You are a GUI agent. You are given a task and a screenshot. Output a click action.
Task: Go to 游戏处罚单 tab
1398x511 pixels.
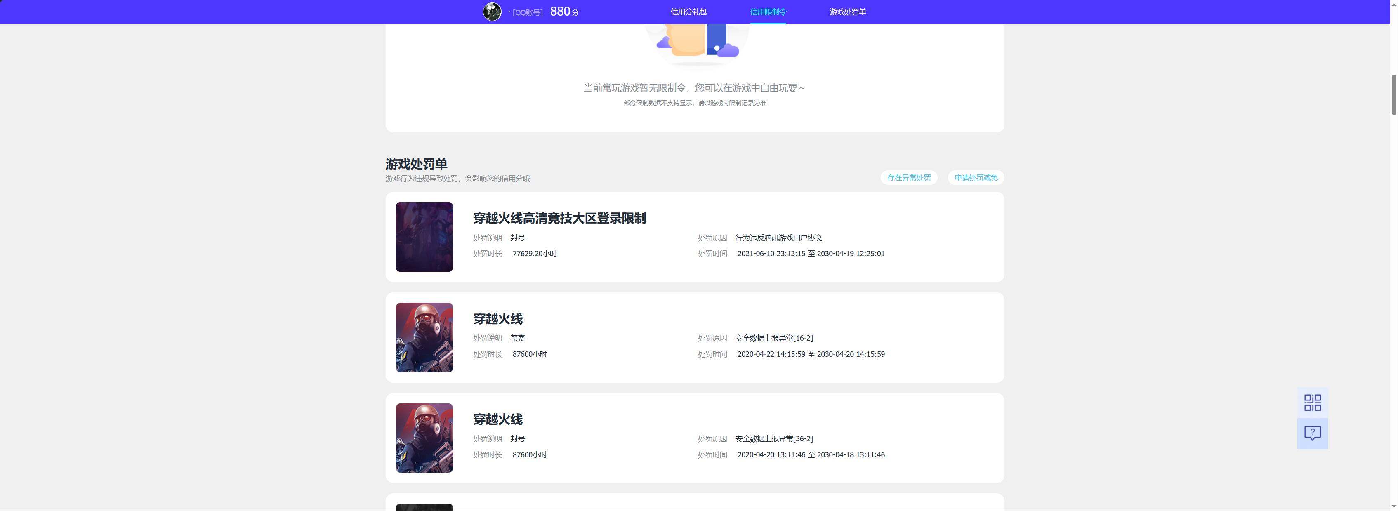[848, 12]
